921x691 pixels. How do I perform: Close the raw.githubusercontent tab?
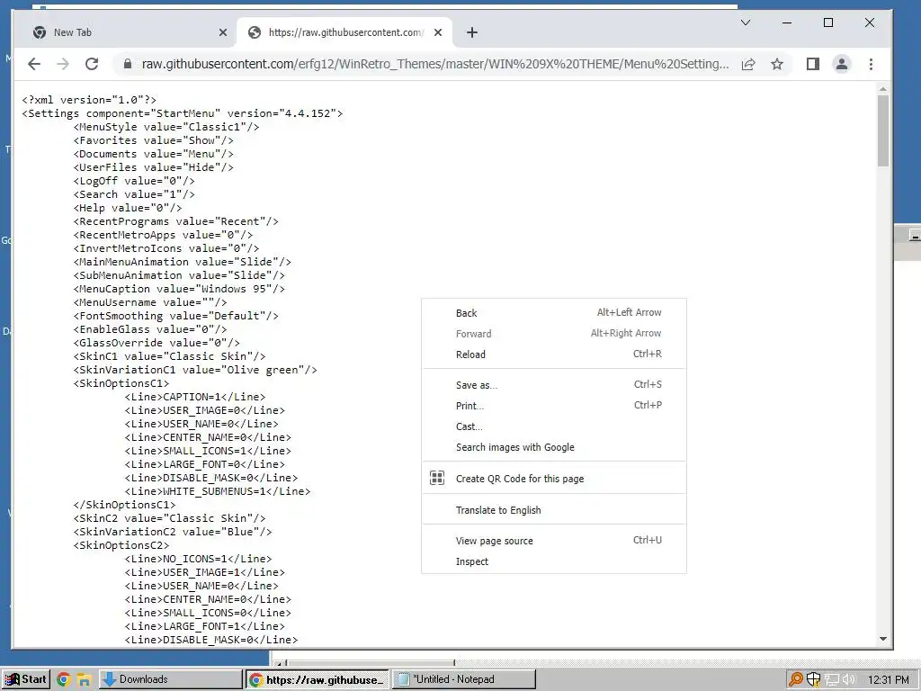coord(438,32)
